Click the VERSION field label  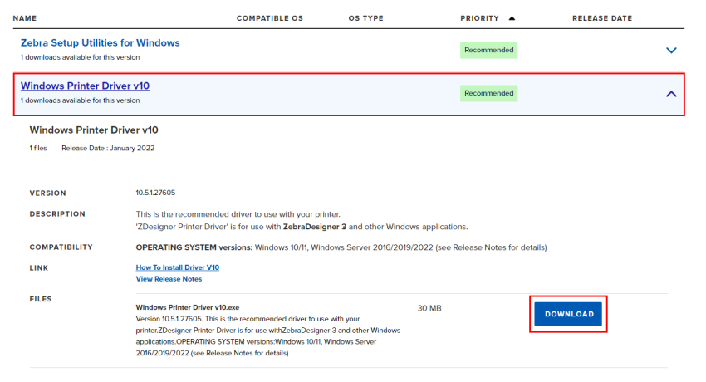(x=47, y=193)
